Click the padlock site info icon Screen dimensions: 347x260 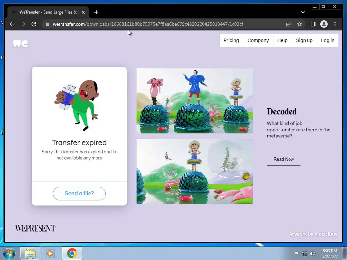[47, 24]
